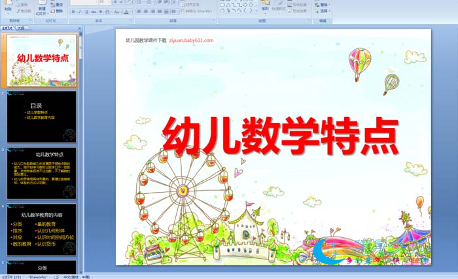The width and height of the screenshot is (458, 279).
Task: Select the right arrow shape
Action: [245, 5]
